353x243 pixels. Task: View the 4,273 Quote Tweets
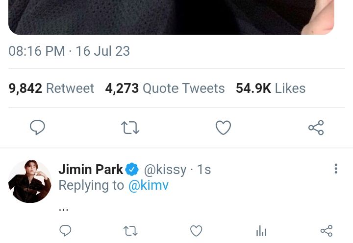[165, 88]
